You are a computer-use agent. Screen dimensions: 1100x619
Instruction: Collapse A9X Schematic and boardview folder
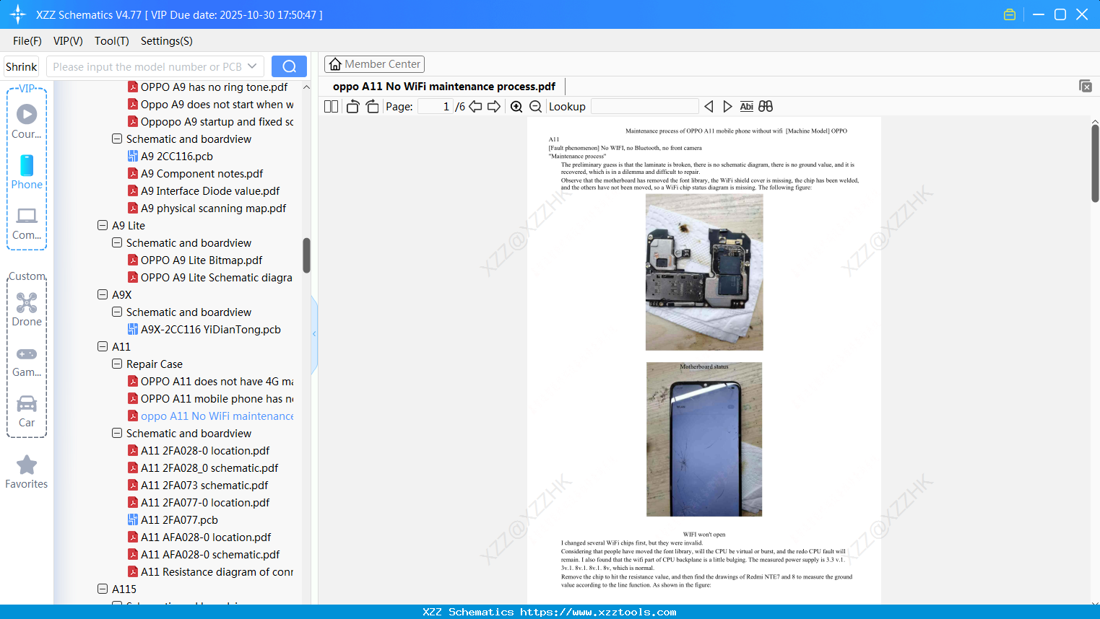(x=117, y=312)
